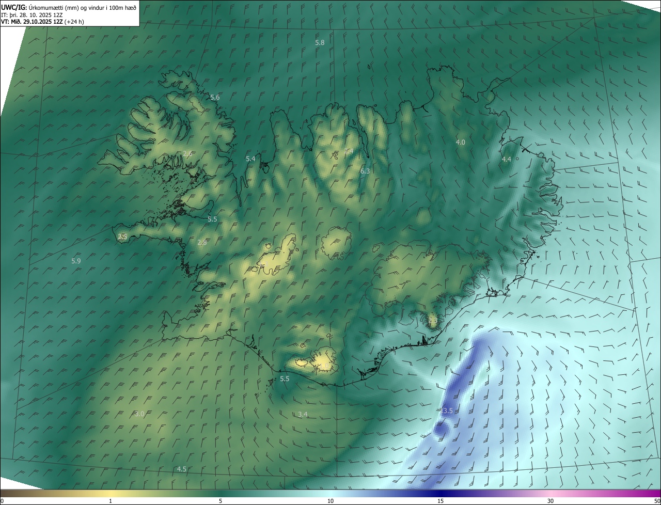Click the '5.9' value west of Iceland
This screenshot has width=661, height=505.
[x=76, y=261]
